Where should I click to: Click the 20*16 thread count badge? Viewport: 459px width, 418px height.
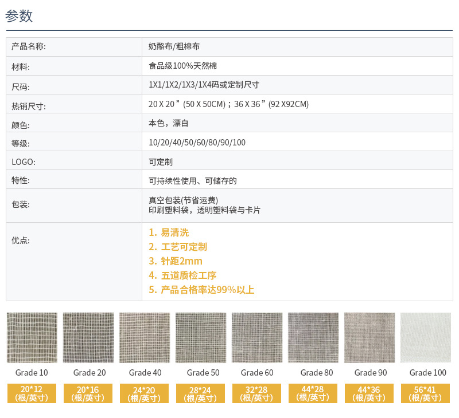click(x=88, y=393)
